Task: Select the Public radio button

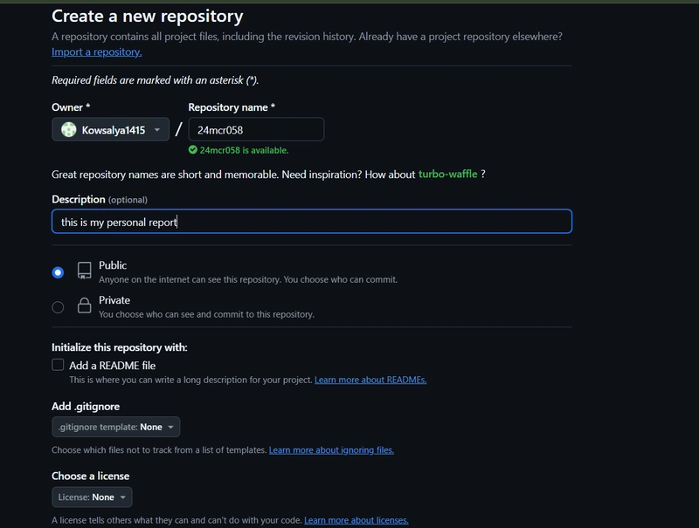Action: (58, 272)
